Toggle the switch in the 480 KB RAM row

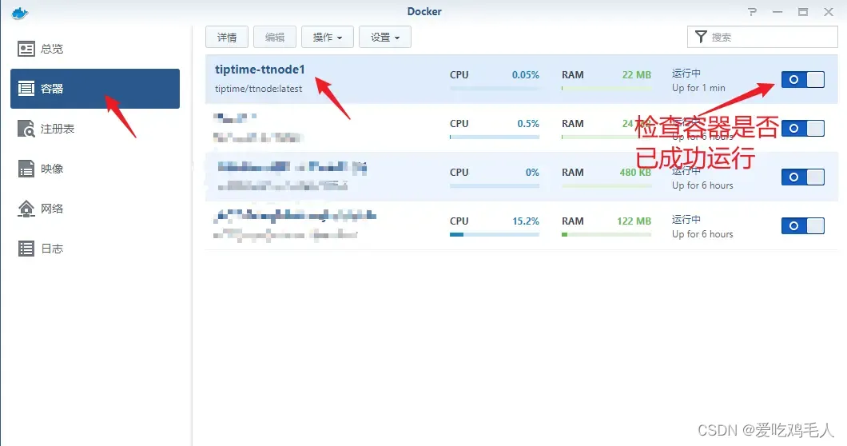click(803, 177)
